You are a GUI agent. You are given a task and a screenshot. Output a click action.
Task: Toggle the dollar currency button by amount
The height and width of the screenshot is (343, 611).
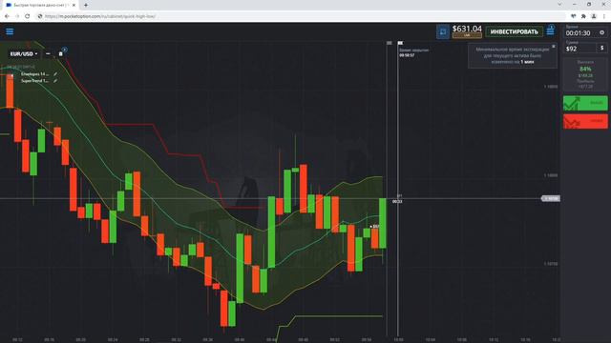(602, 49)
